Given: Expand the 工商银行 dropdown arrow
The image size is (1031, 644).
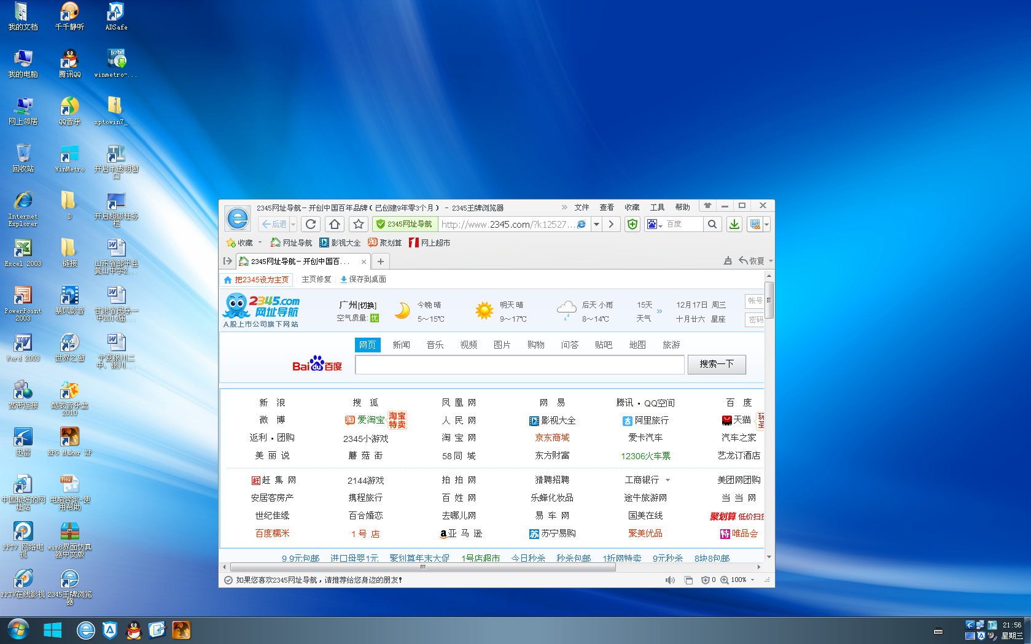Looking at the screenshot, I should pyautogui.click(x=668, y=480).
